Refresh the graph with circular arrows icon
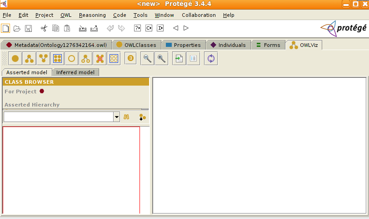Screen dimensions: 369x219 click(x=211, y=58)
